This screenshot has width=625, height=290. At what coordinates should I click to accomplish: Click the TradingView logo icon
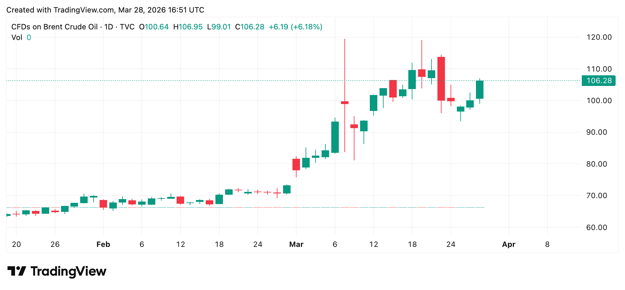click(17, 271)
